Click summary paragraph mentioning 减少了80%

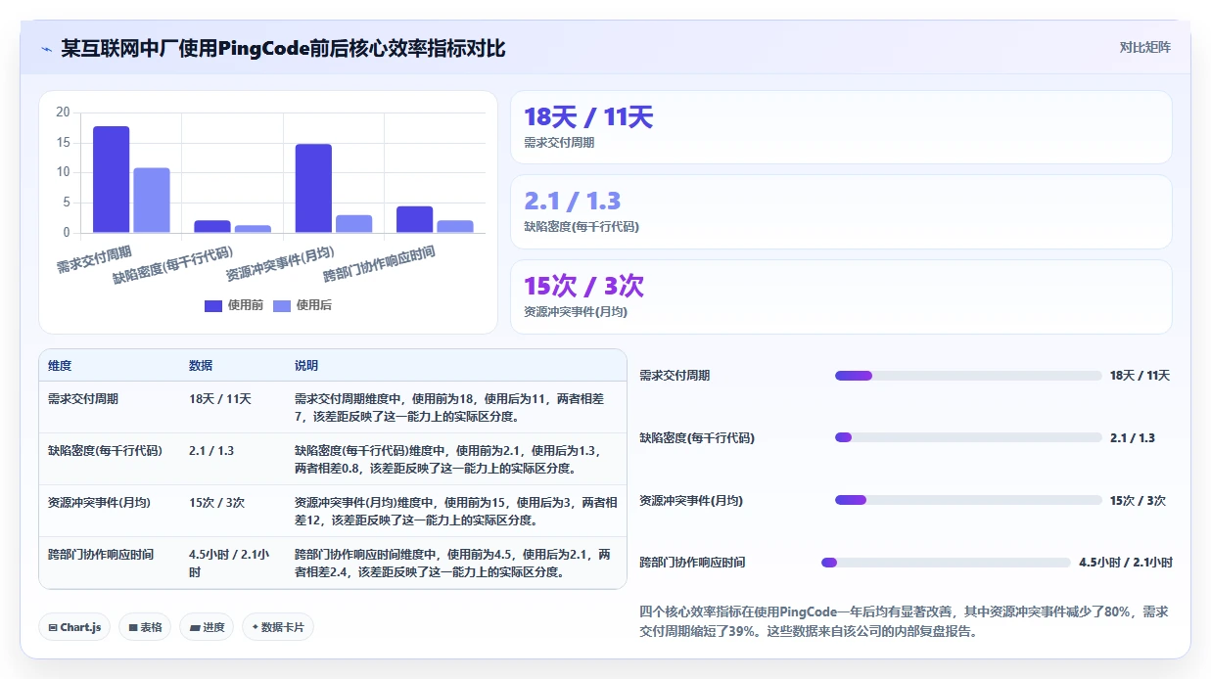tap(904, 621)
